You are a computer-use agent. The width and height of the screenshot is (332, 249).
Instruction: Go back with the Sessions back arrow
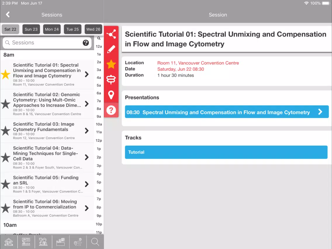8,15
